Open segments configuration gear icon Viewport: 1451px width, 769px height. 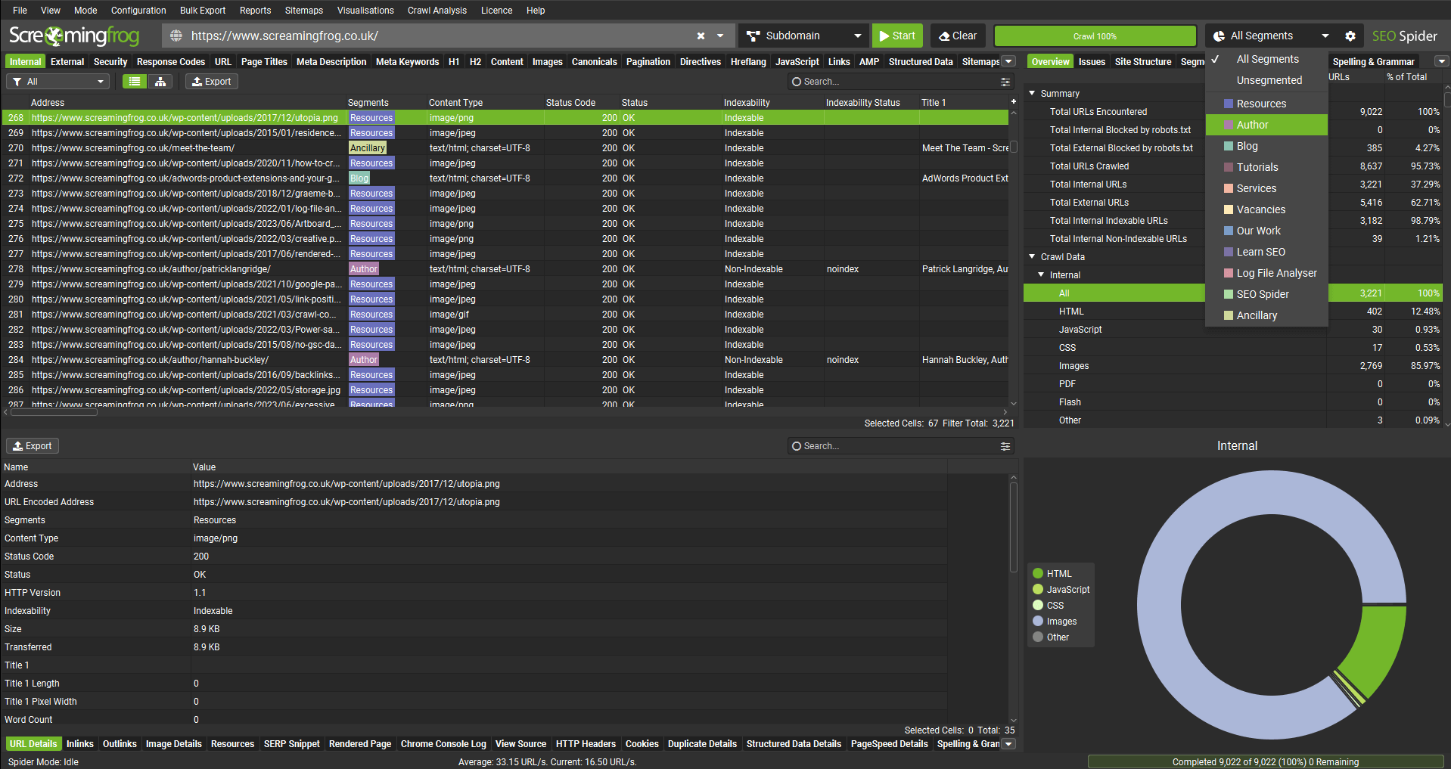[x=1350, y=36]
